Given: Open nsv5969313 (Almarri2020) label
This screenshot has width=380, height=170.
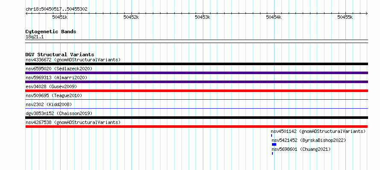Looking at the screenshot, I should point(56,78).
